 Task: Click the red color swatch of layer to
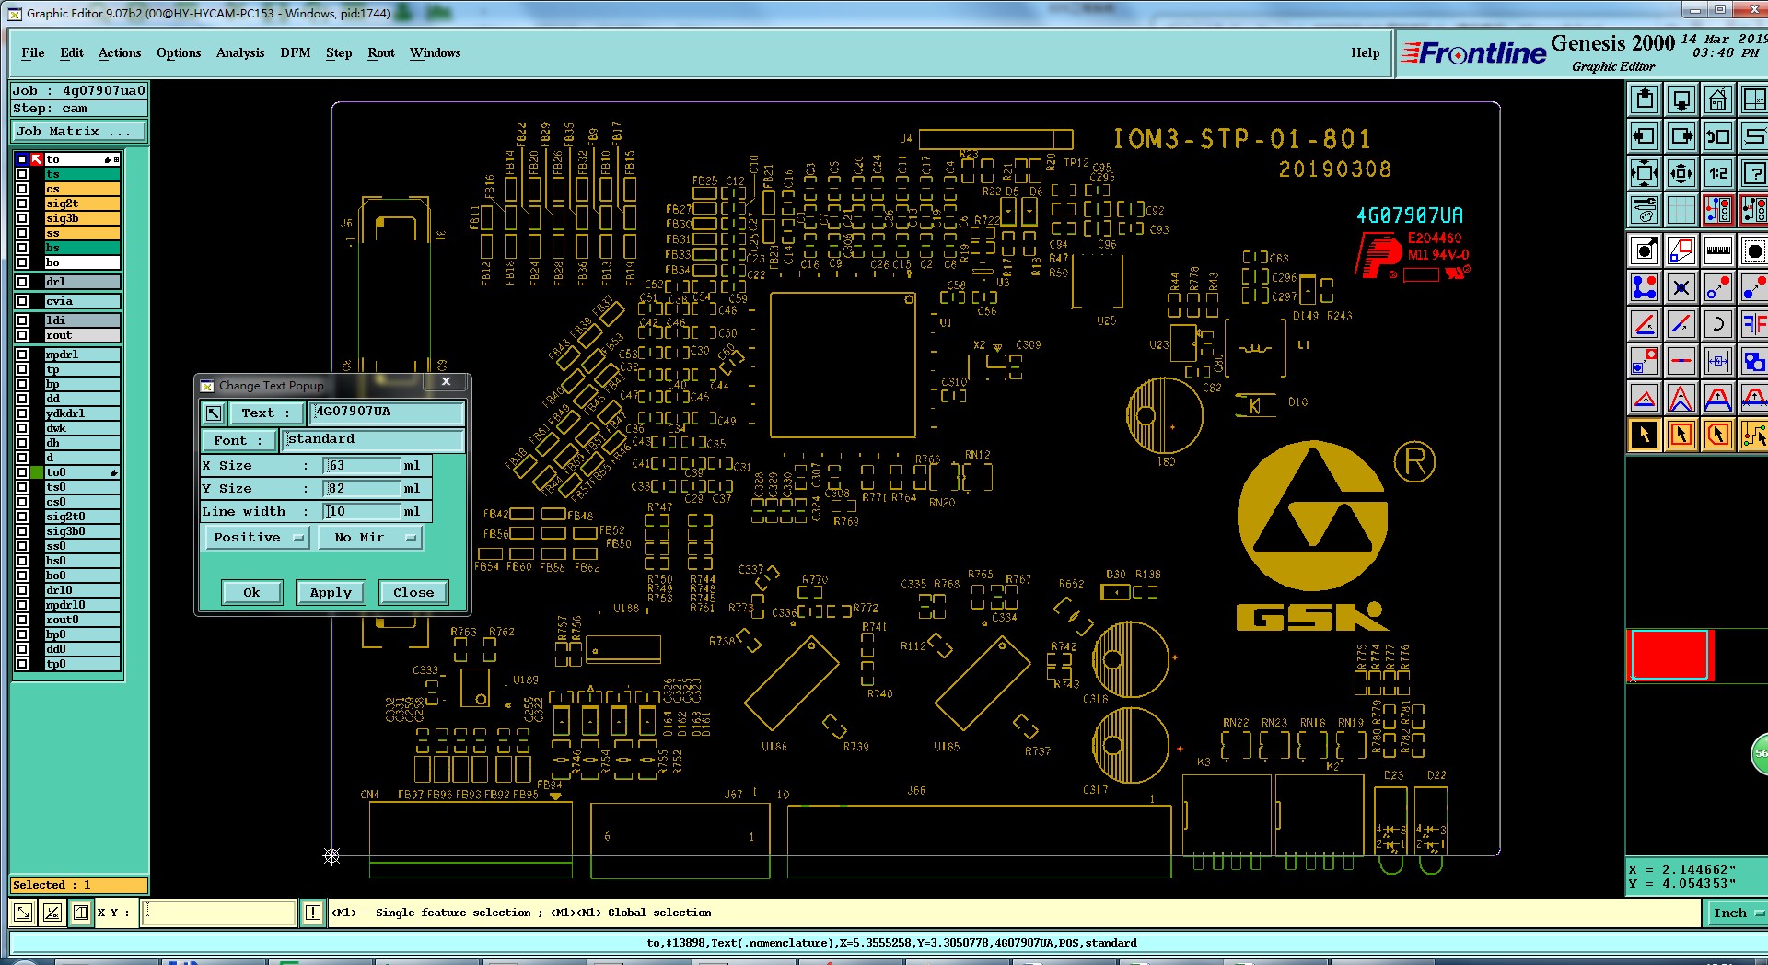point(37,159)
